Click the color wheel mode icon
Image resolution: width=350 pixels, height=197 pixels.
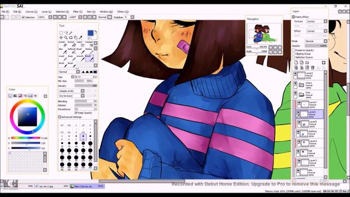10,96
